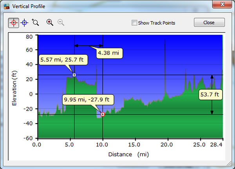
Task: Click the 20.0 distance axis label
Action: pos(167,145)
